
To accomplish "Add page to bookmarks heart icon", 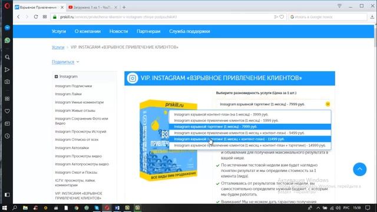I will click(x=282, y=17).
